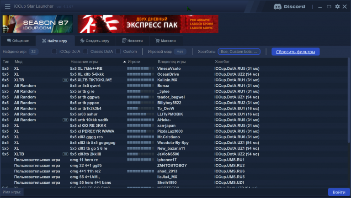Click the found games count 32
This screenshot has height=198, width=351.
click(33, 52)
